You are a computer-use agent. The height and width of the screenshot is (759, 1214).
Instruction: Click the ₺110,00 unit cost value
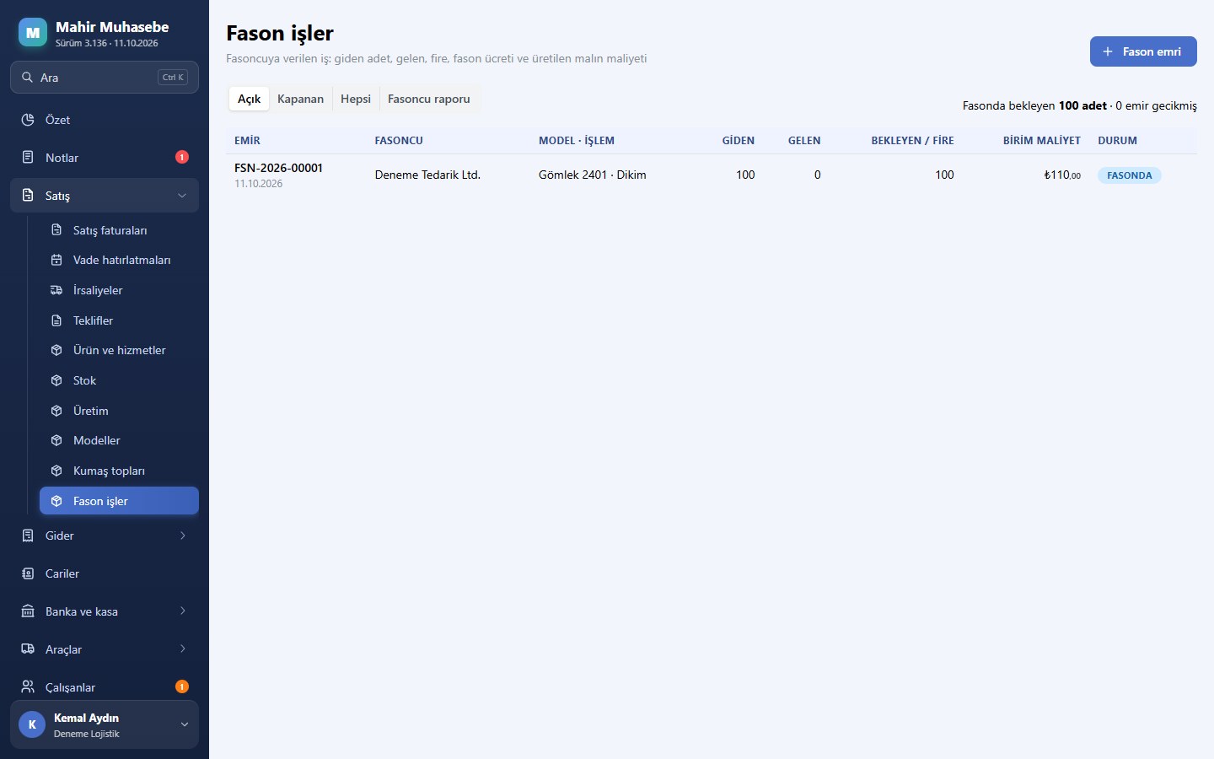pos(1062,175)
